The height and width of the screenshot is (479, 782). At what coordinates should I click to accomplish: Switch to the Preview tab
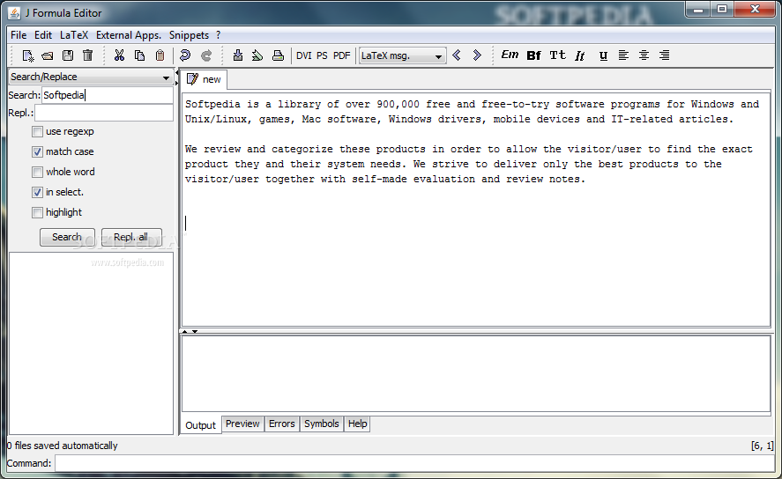click(242, 424)
